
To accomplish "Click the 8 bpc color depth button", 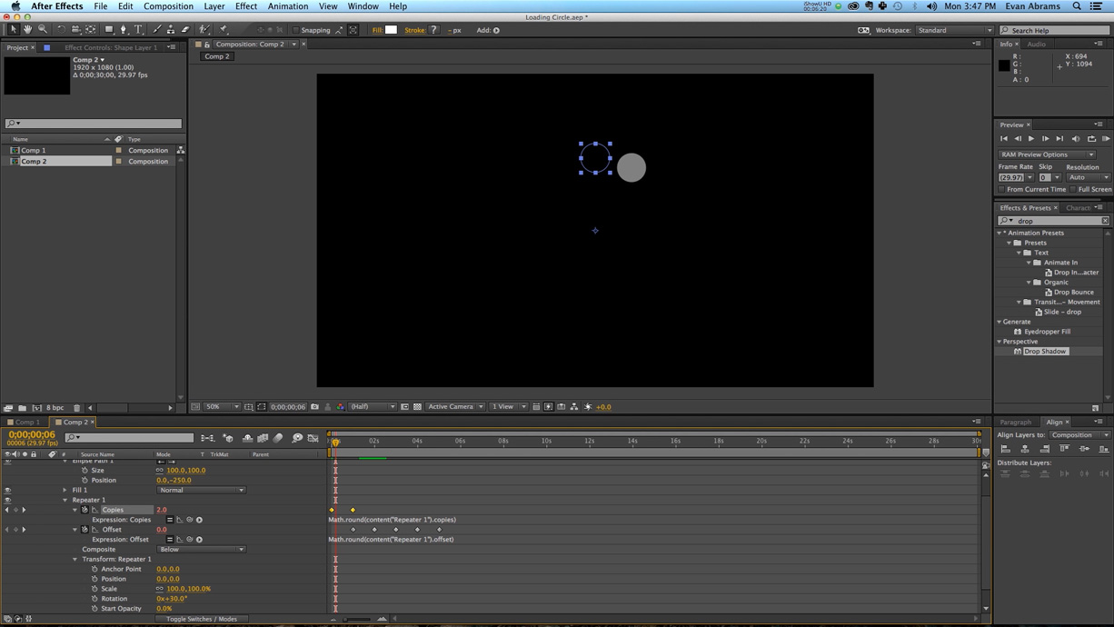I will coord(55,408).
